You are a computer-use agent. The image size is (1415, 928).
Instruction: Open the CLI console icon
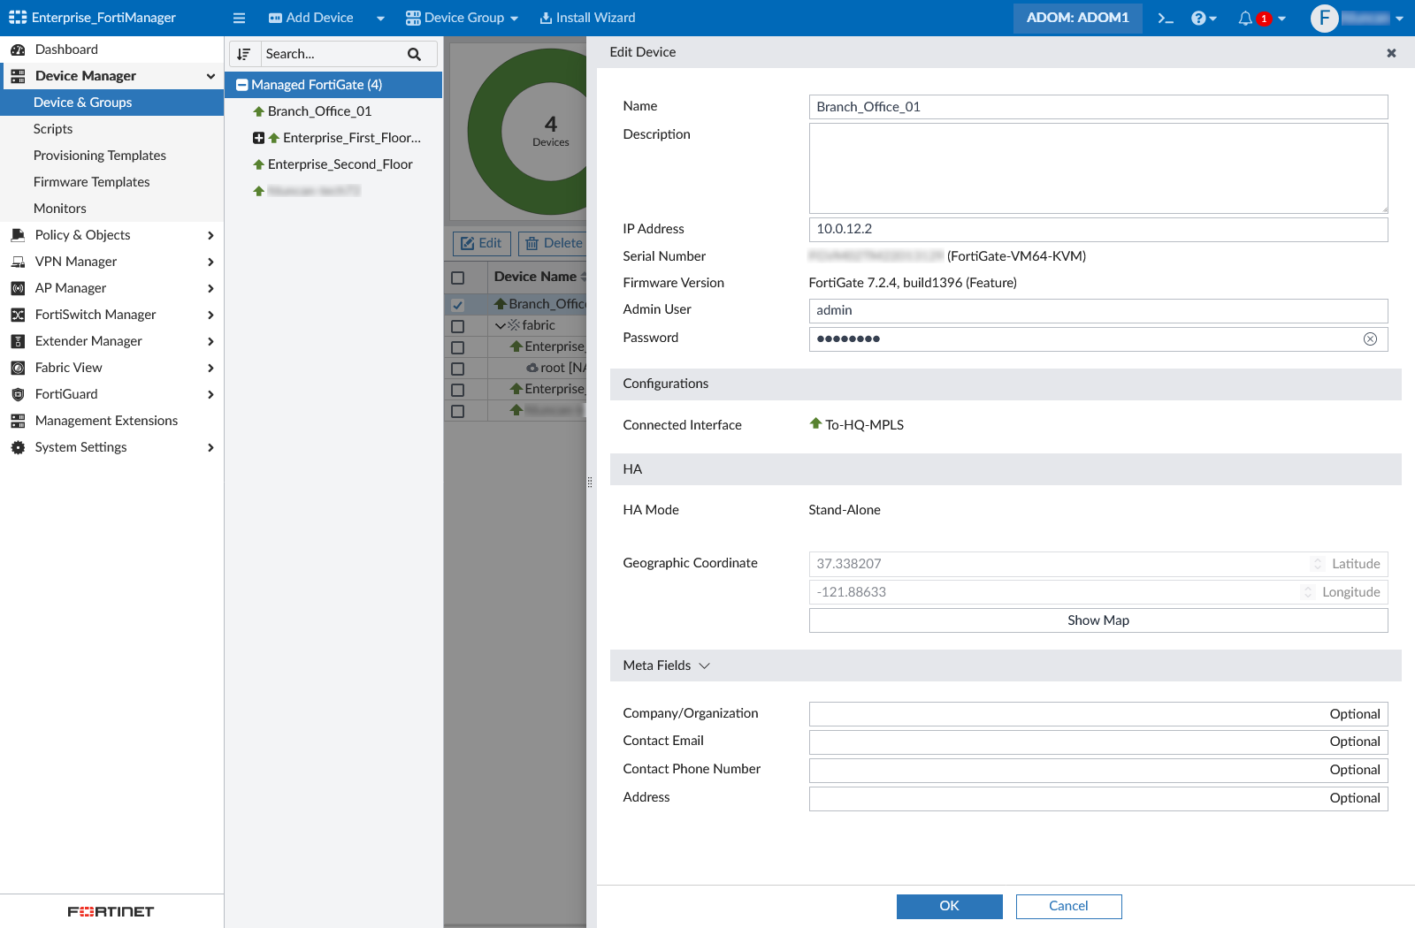point(1166,18)
